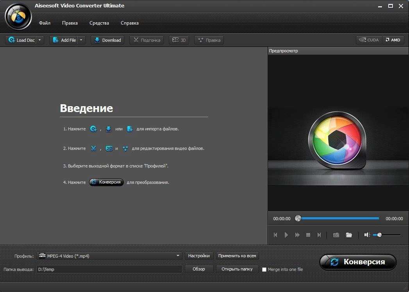Click the small Конверсия button in introduction
This screenshot has width=409, height=292.
point(106,182)
